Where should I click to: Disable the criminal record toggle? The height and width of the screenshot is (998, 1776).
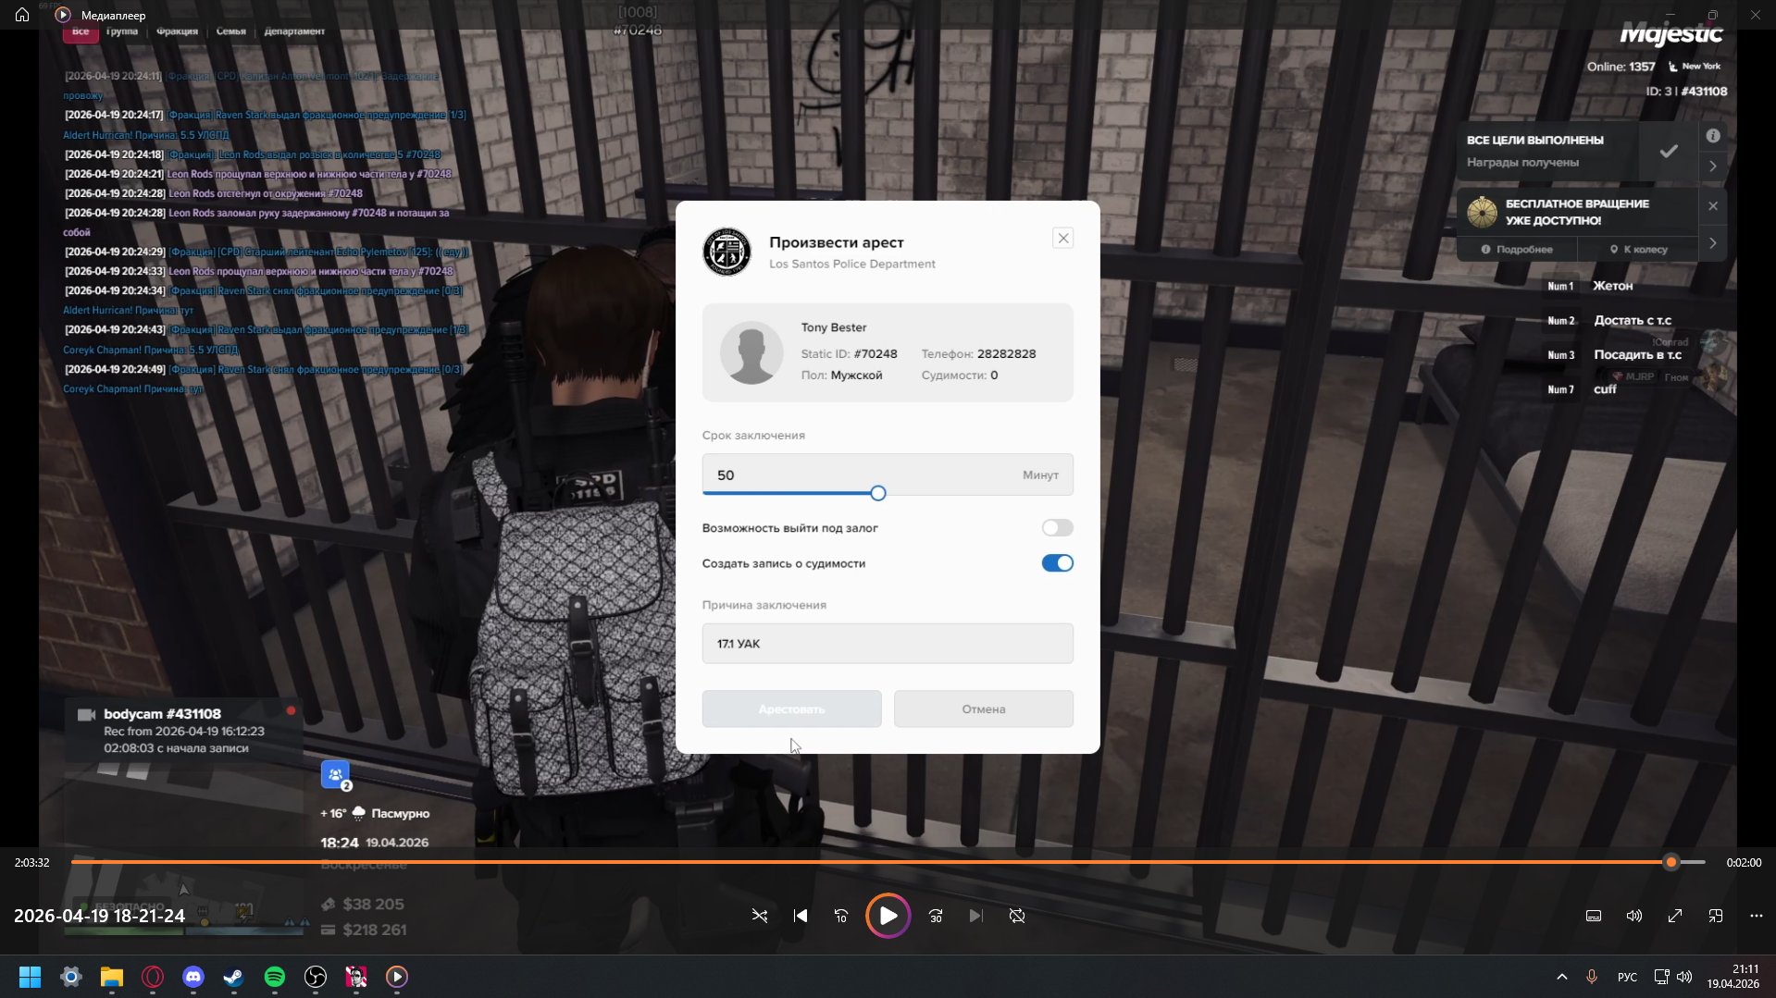(x=1058, y=563)
